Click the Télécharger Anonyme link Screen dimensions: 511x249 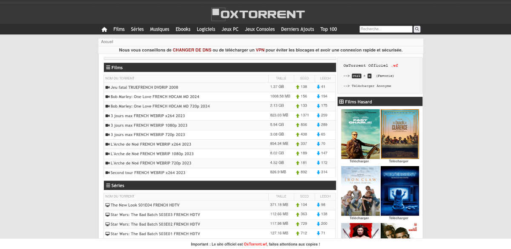[371, 86]
